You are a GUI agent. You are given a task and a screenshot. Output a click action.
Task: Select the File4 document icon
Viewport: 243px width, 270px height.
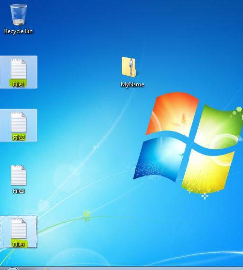click(x=19, y=229)
